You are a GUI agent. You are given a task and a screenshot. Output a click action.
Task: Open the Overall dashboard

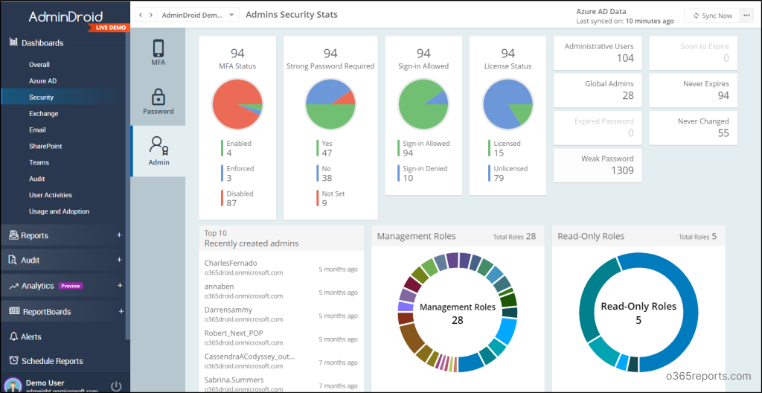point(39,64)
